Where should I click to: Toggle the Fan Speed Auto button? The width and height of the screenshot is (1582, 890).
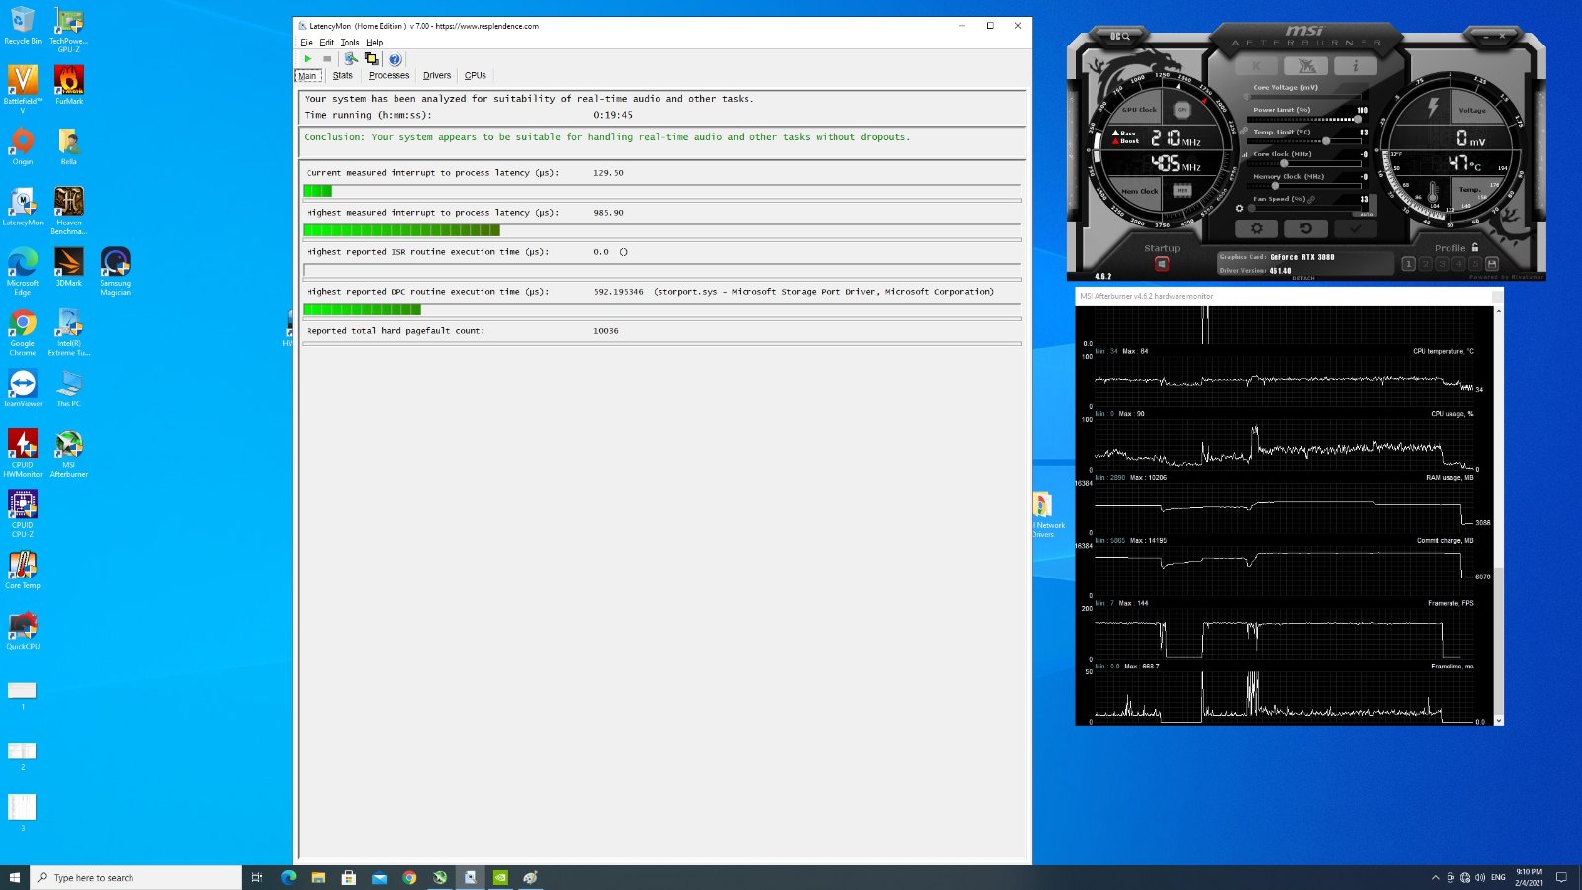pyautogui.click(x=1366, y=214)
